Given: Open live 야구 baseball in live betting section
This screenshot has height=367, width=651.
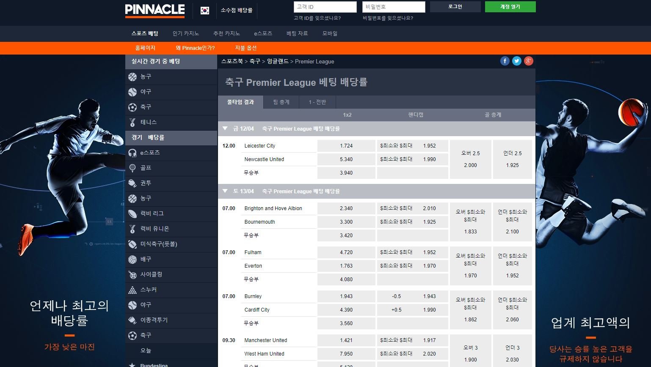Looking at the screenshot, I should [171, 92].
